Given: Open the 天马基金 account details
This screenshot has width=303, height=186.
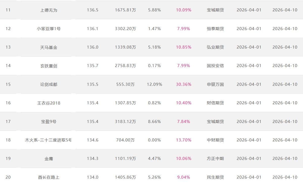Looking at the screenshot, I should [48, 47].
